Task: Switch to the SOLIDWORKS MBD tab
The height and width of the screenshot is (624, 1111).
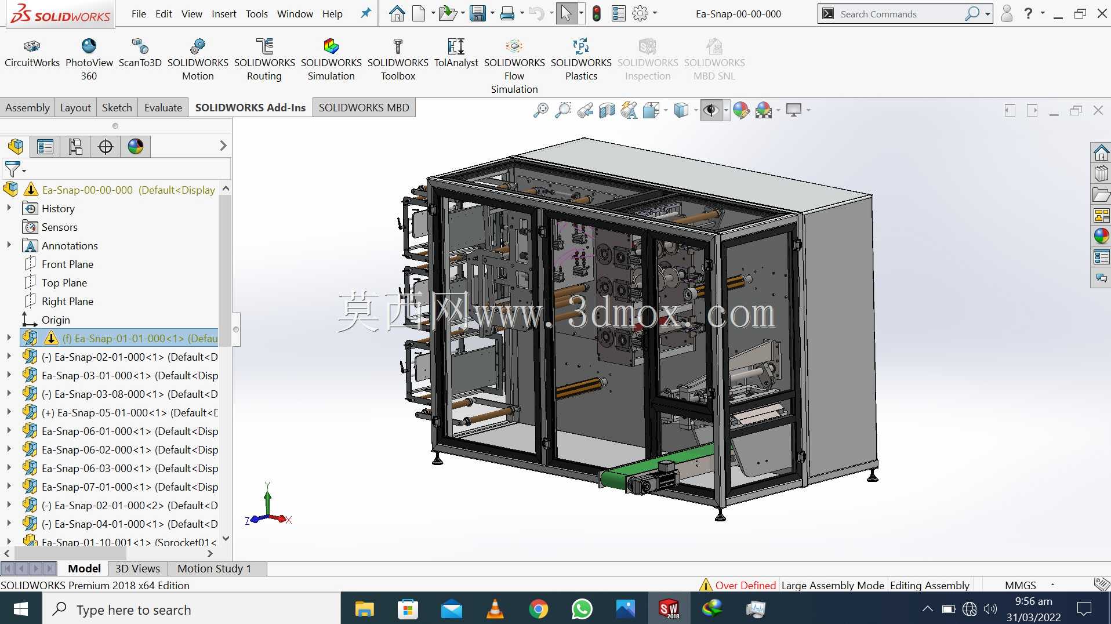Action: pyautogui.click(x=364, y=107)
